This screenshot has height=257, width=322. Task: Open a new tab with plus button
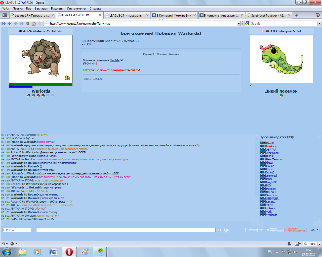click(x=296, y=15)
